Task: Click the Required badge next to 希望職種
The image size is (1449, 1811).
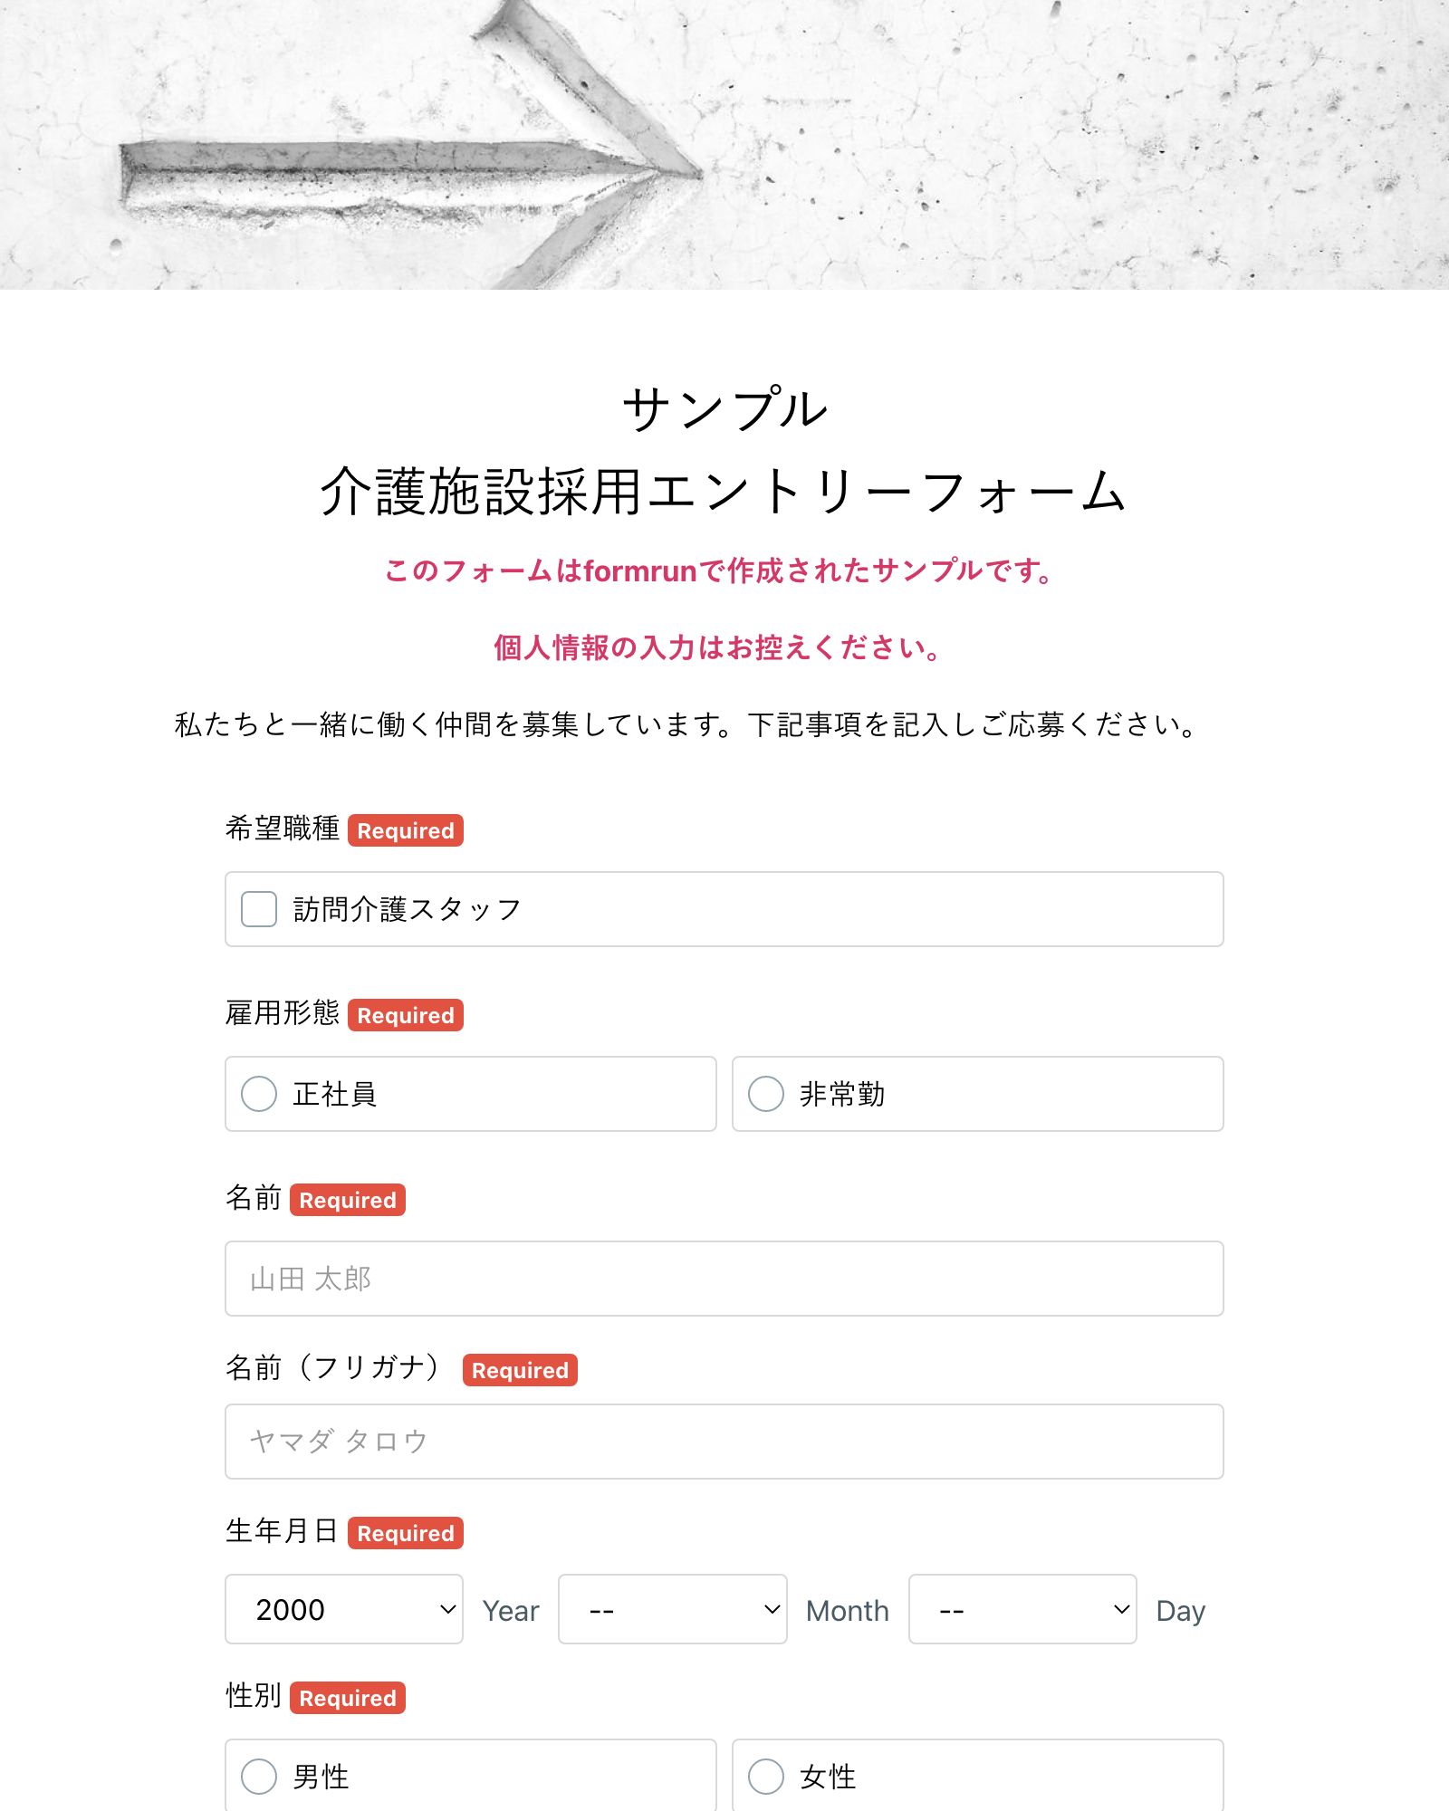Action: pos(405,830)
